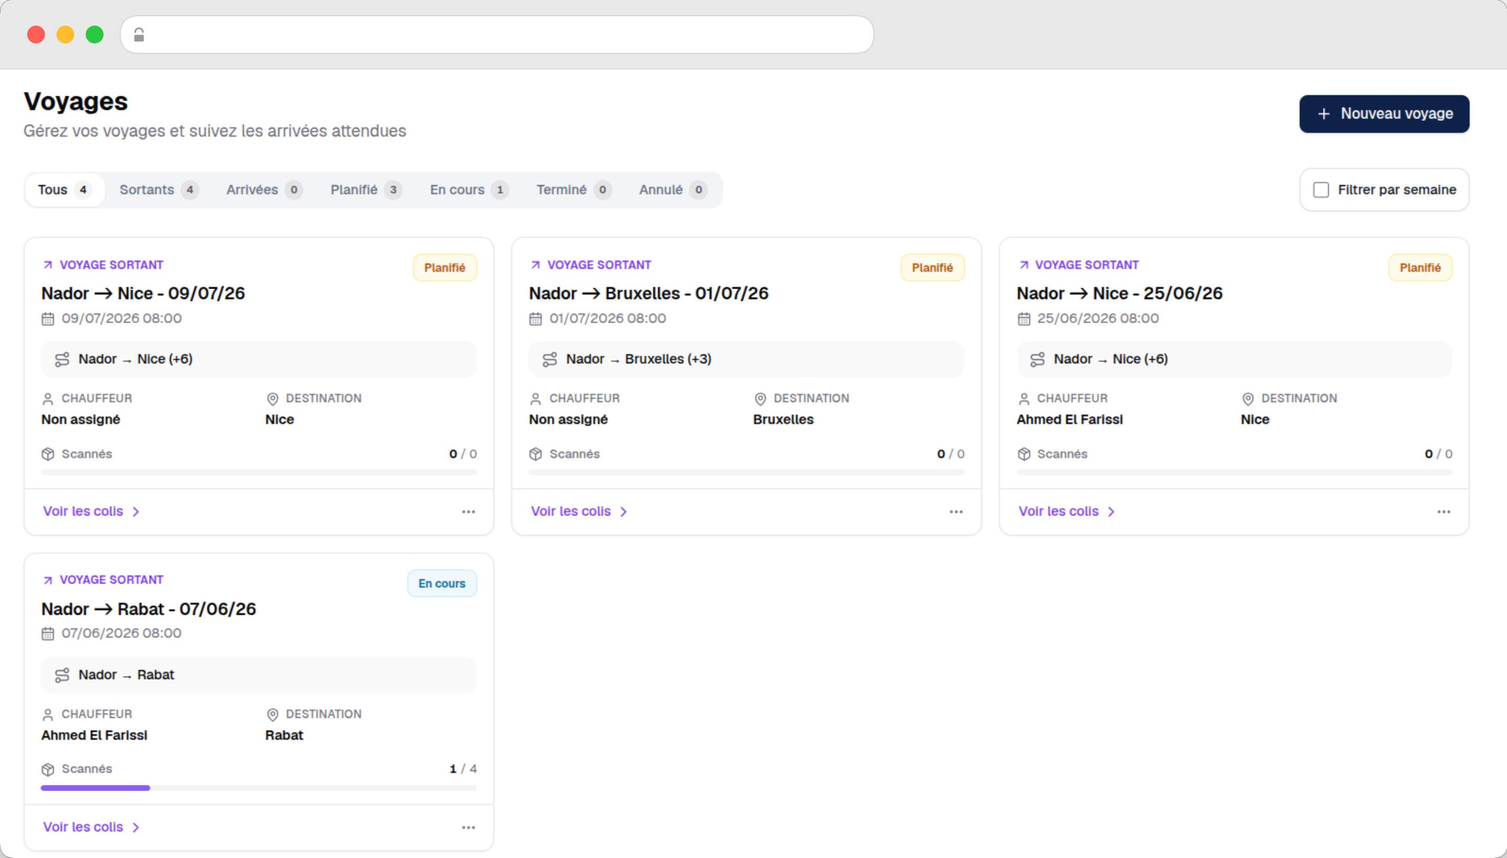The image size is (1507, 858).
Task: Click route icon on Nice 09/07/26 card
Action: 62,360
